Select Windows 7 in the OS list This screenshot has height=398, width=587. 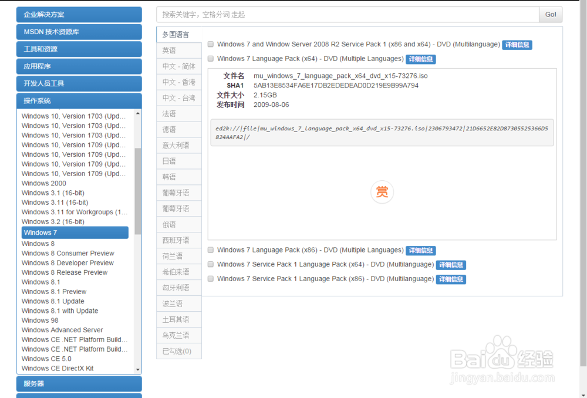pos(75,232)
